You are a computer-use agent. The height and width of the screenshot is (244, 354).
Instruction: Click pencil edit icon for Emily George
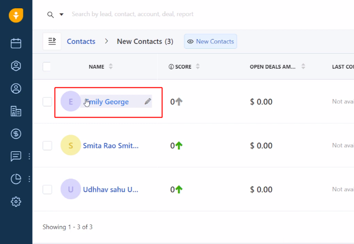148,102
